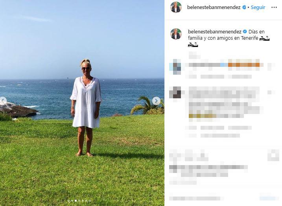Open the profile avatar next to the caption
Viewport: 282px width, 206px height.
[176, 34]
